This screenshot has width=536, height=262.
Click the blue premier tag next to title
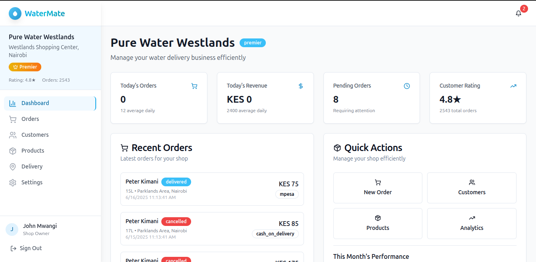(x=253, y=43)
